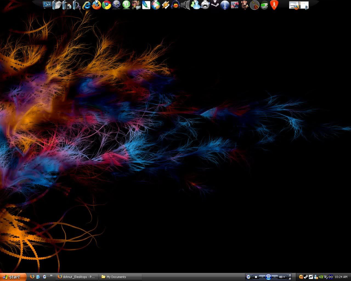Open the Media Player volume dropdown arrow

[x=284, y=277]
